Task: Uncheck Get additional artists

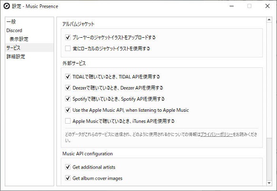Action: pyautogui.click(x=68, y=167)
